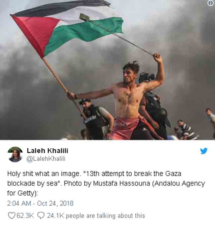Click the @LalehKhalili handle
The height and width of the screenshot is (231, 215).
click(x=46, y=159)
